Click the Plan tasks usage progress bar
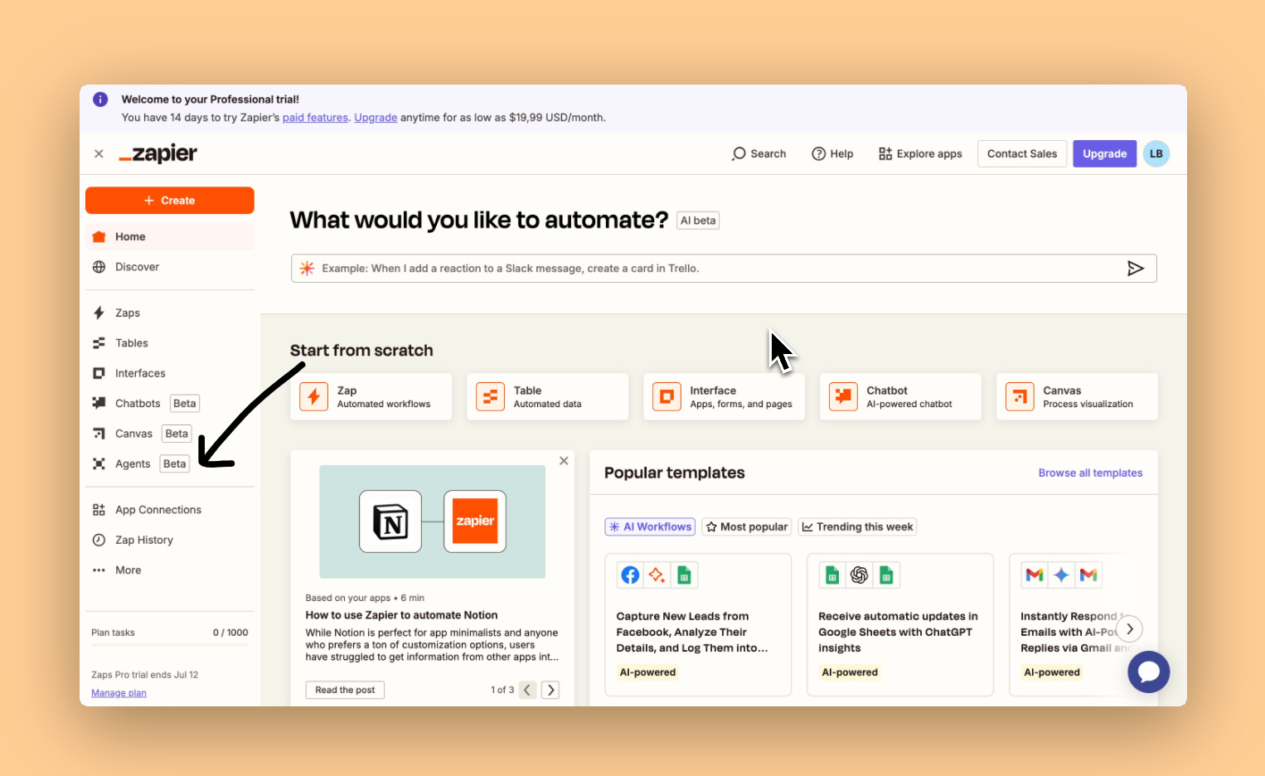Image resolution: width=1265 pixels, height=776 pixels. tap(170, 645)
